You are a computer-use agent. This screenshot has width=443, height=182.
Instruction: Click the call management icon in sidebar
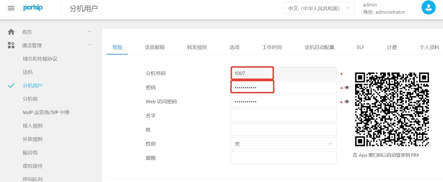pos(11,45)
